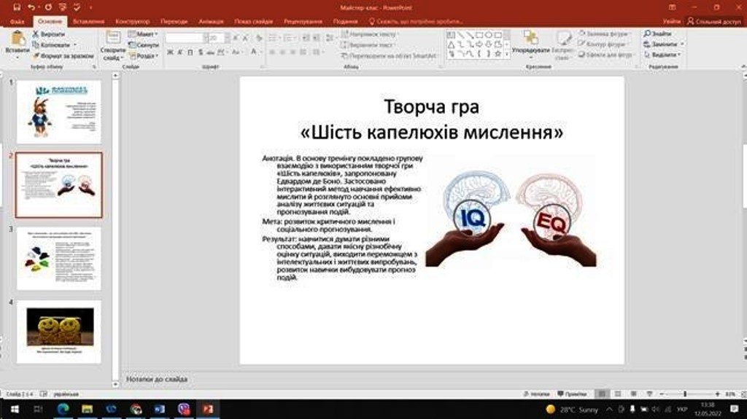Click the Замінити replace button
This screenshot has width=747, height=419.
663,44
